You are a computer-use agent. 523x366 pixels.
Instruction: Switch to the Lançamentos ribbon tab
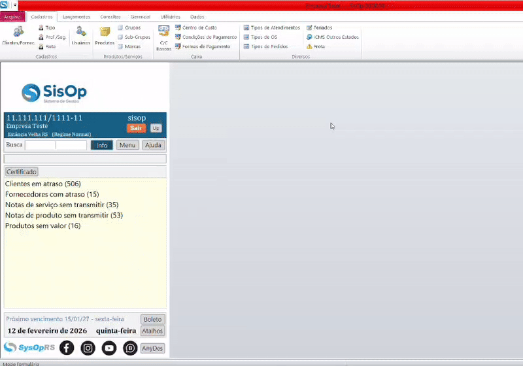click(76, 17)
